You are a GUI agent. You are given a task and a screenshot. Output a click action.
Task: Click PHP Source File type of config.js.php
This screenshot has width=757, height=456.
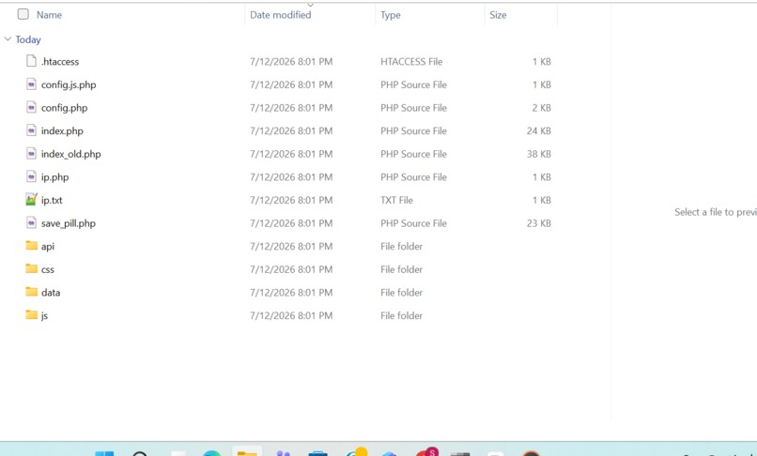(413, 84)
